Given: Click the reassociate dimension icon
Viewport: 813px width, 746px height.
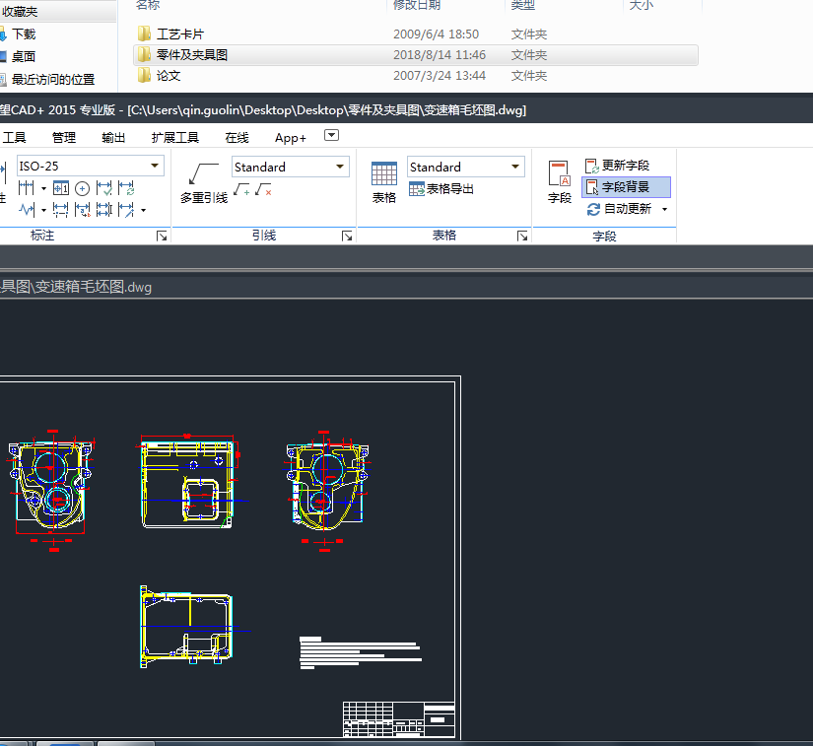Looking at the screenshot, I should coord(83,210).
